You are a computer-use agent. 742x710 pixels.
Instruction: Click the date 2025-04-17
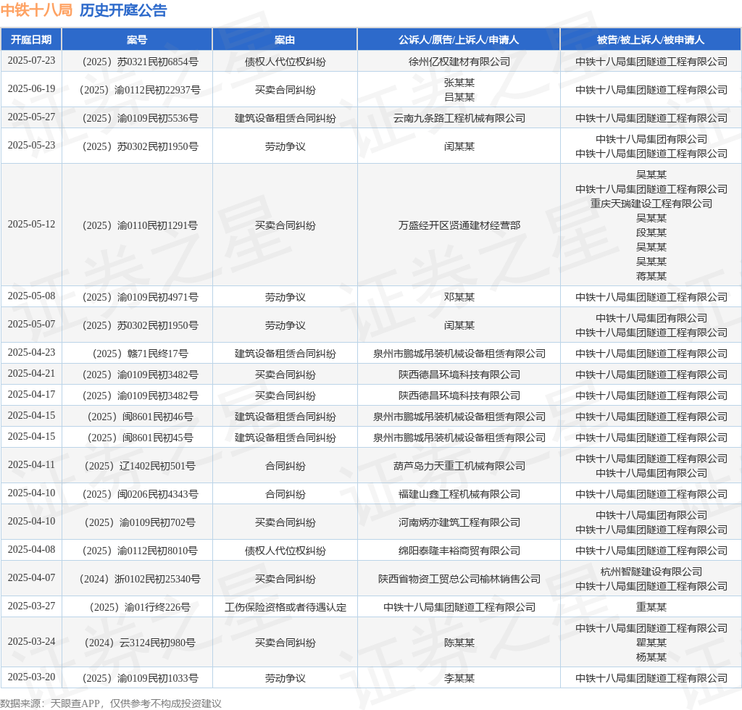click(x=31, y=395)
